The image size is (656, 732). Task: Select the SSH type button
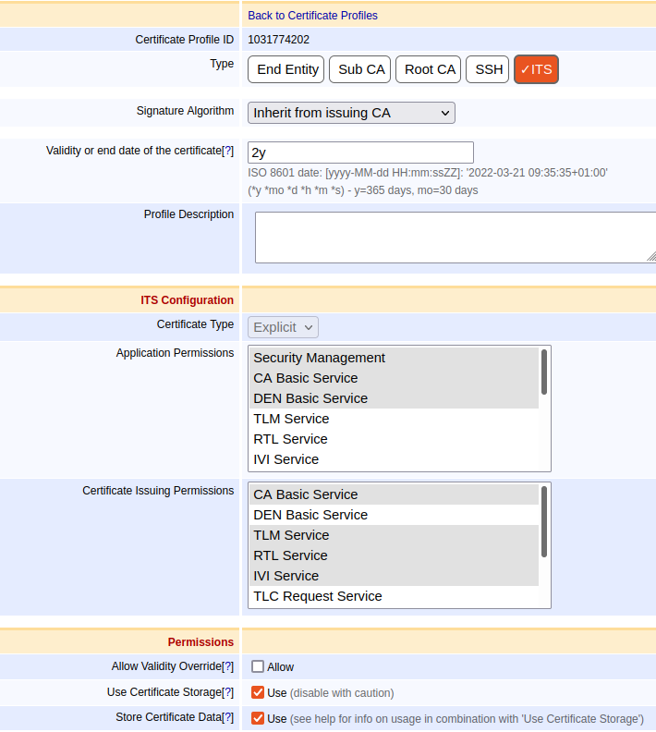pos(489,69)
